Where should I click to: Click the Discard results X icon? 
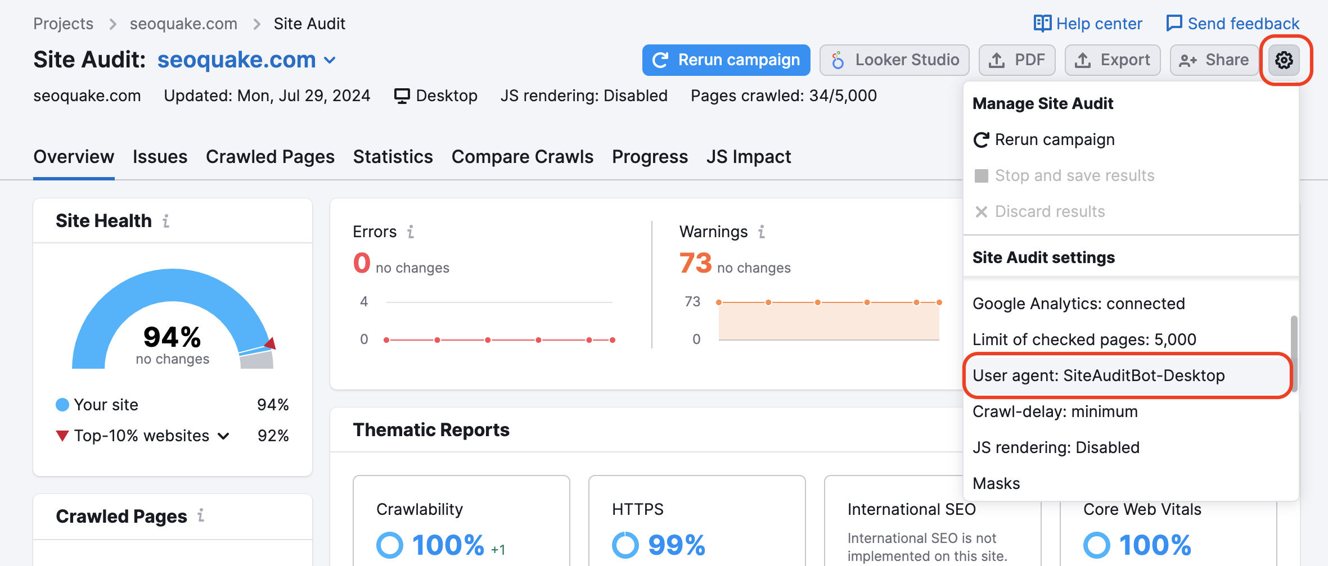(x=982, y=212)
